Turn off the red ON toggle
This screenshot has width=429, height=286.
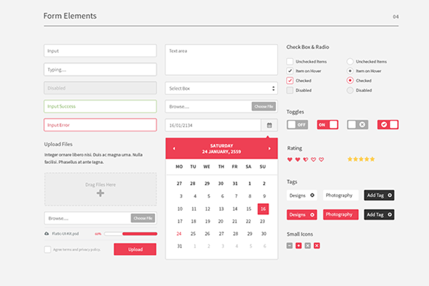[x=327, y=125]
